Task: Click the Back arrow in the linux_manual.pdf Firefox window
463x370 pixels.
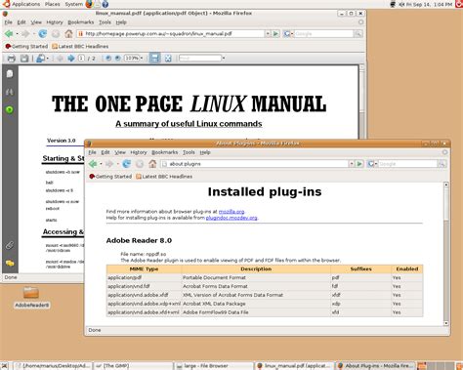Action: tap(9, 33)
